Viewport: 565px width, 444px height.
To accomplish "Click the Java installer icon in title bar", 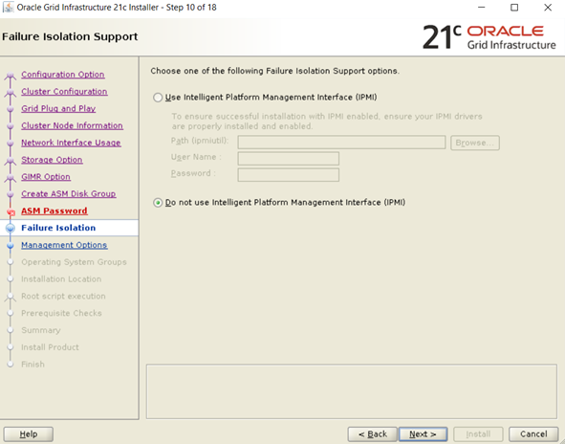I will [8, 8].
